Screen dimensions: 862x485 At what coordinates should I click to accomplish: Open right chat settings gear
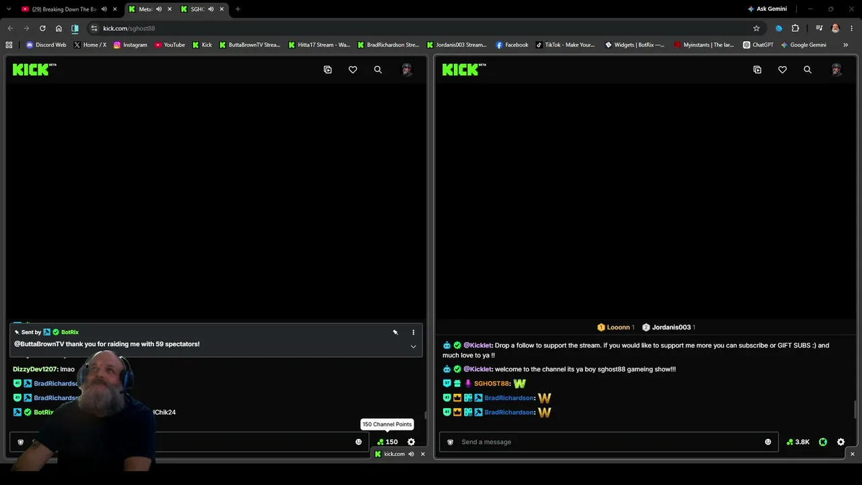[841, 442]
